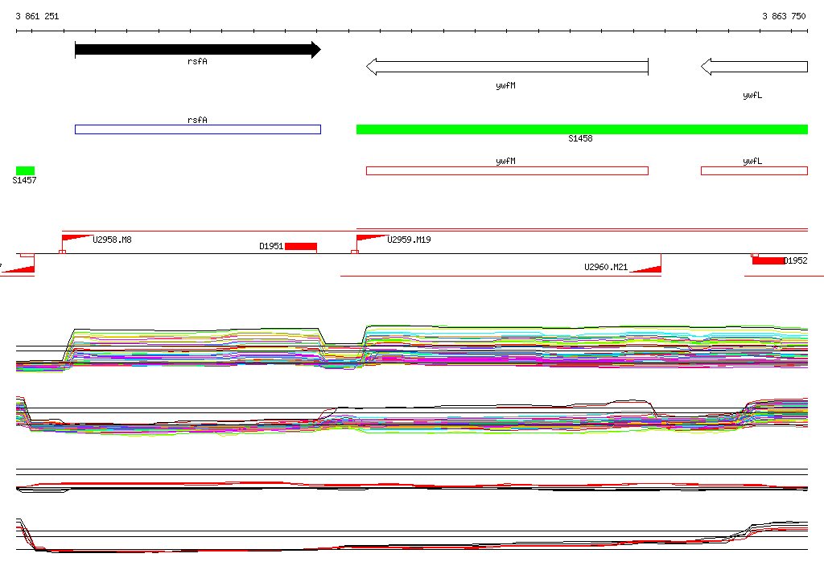
Task: Click the 3 861 251 start coordinate label
Action: click(x=37, y=16)
